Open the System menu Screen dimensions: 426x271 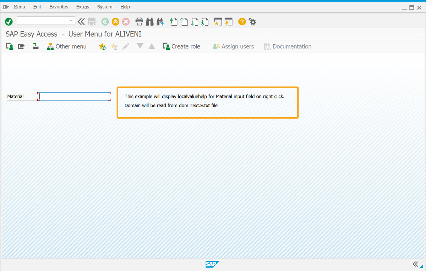tap(105, 7)
